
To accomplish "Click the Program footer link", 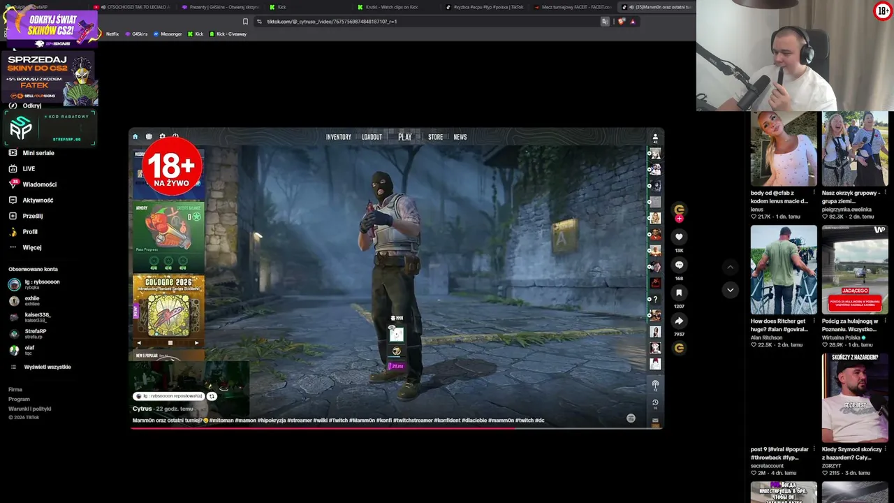I will point(19,399).
